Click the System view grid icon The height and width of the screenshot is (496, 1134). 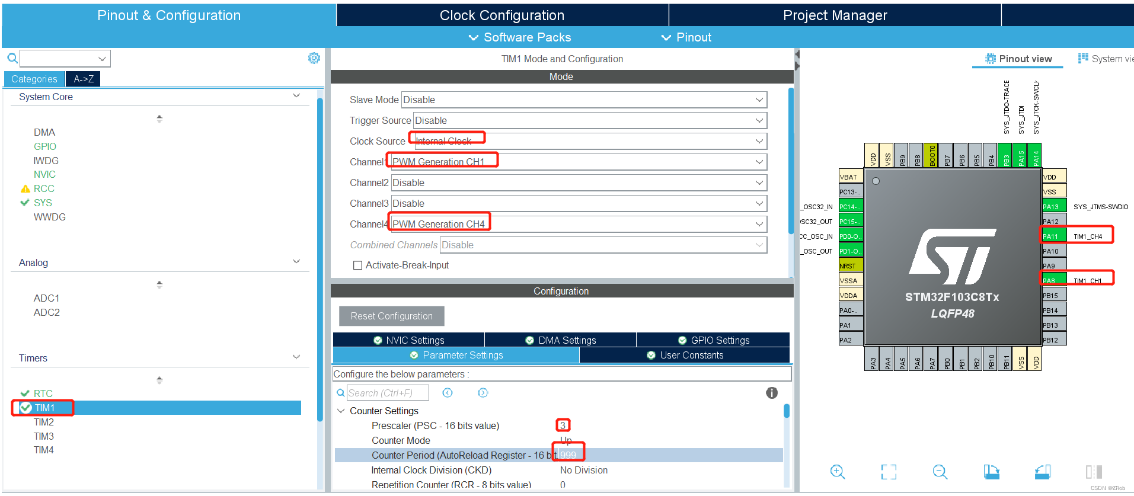1083,58
